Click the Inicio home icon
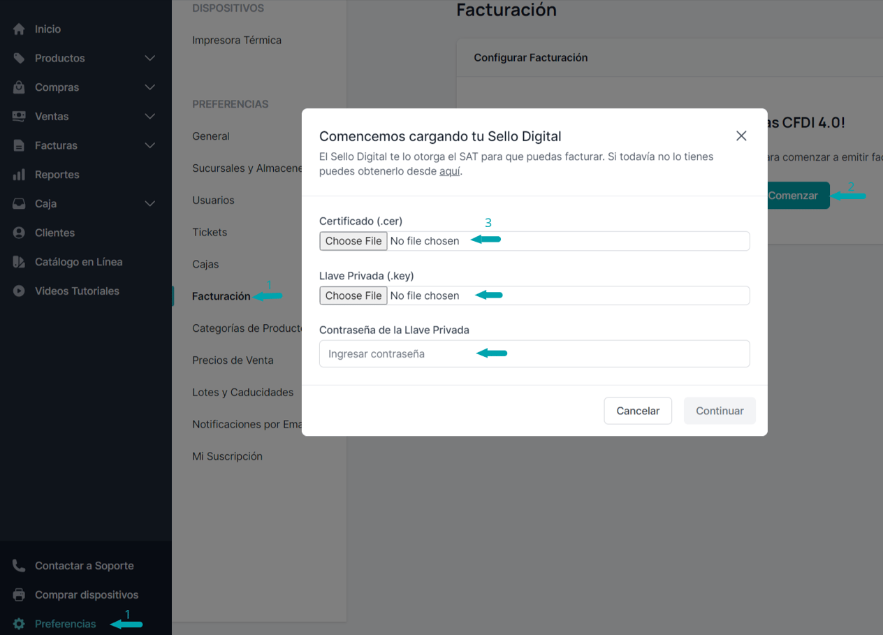Screen dimensions: 883x635 tap(17, 29)
